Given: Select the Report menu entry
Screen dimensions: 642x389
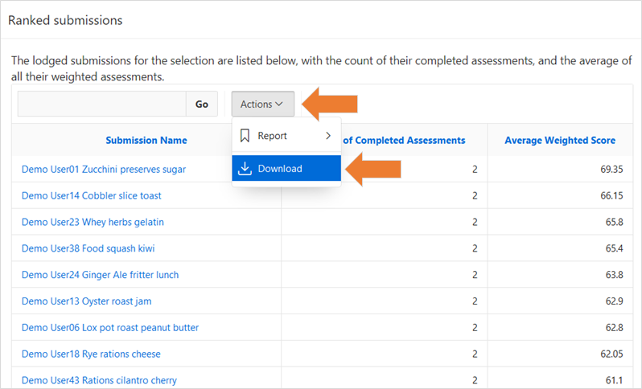Looking at the screenshot, I should [x=274, y=136].
